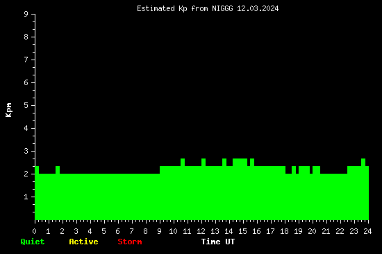The image size is (382, 254).
Task: Click hour 24 on time axis
Action: pyautogui.click(x=367, y=231)
